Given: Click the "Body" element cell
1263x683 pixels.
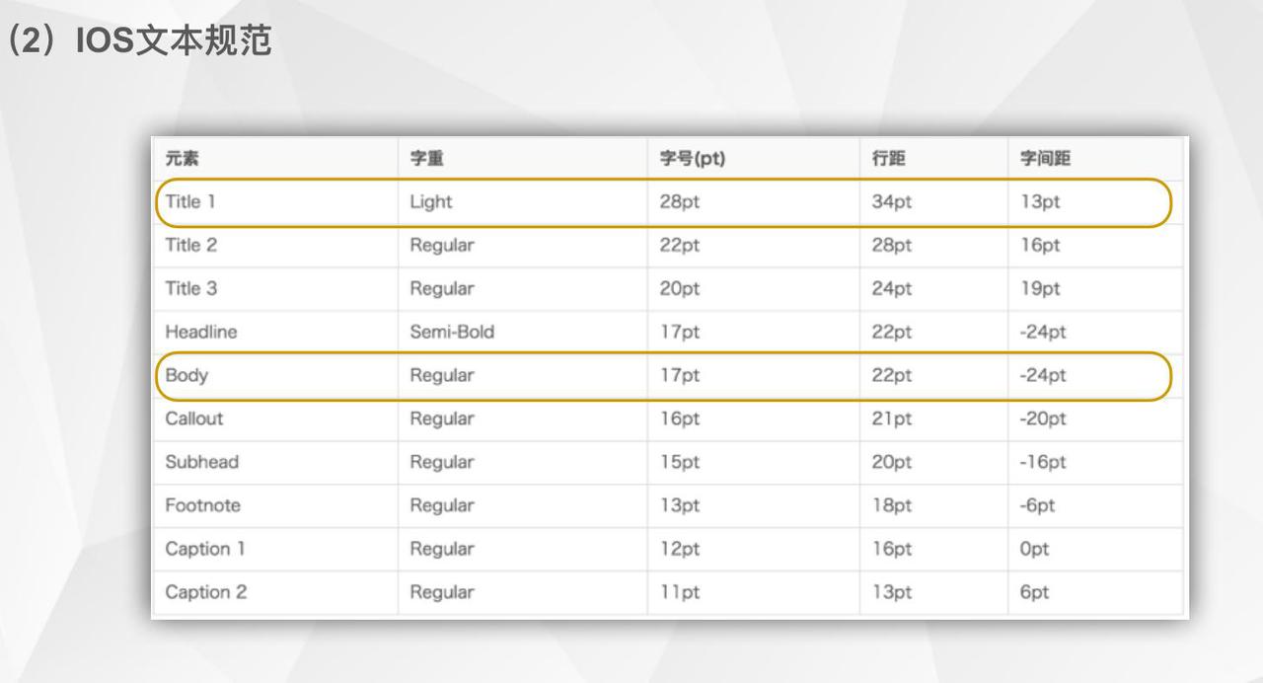Looking at the screenshot, I should click(x=187, y=376).
